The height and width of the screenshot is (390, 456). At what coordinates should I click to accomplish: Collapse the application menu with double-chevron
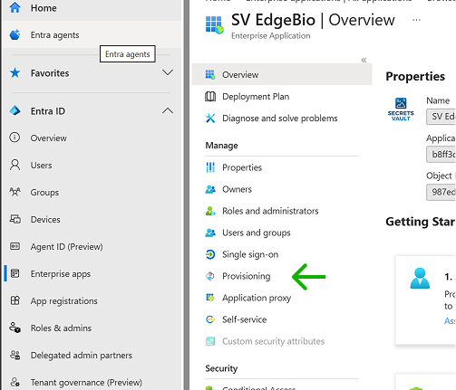click(364, 60)
